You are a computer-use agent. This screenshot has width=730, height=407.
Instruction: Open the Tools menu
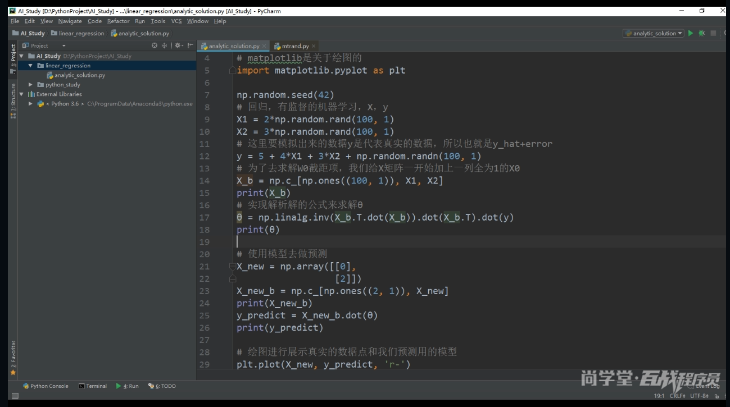[158, 21]
